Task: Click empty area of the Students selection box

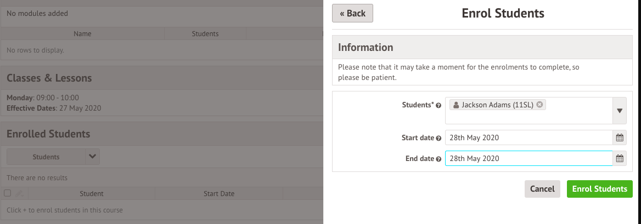Action: [528, 117]
